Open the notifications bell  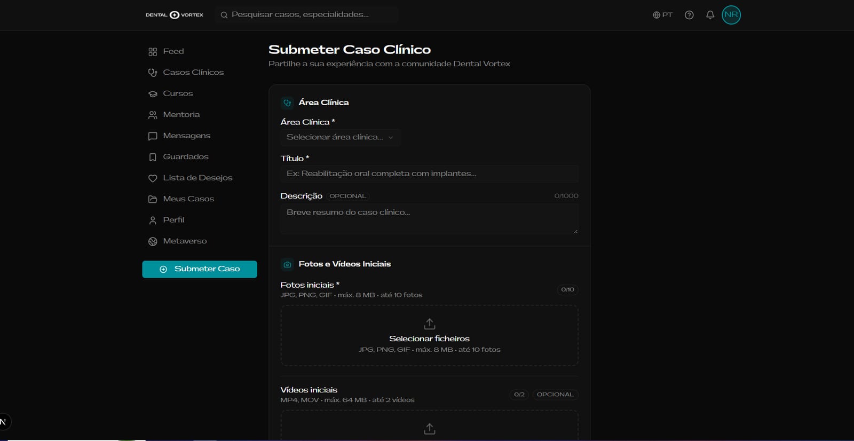[710, 15]
